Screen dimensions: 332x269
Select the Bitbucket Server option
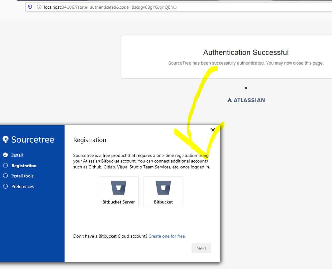119,192
